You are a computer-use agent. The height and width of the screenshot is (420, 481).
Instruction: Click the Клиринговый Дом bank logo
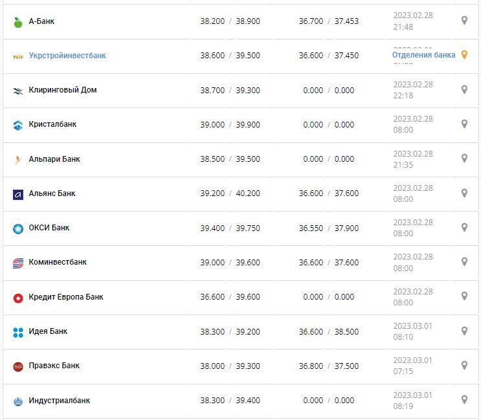[x=18, y=91]
